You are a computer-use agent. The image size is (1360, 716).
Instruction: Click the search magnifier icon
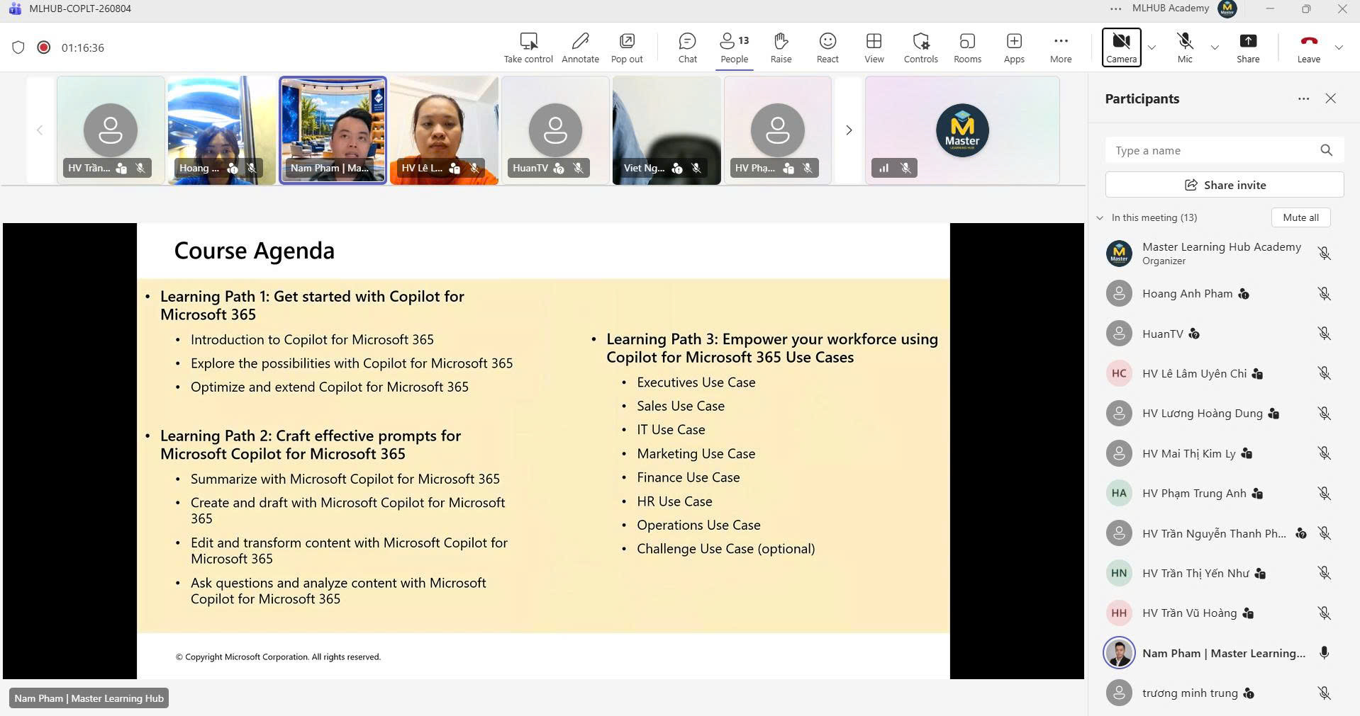tap(1326, 150)
